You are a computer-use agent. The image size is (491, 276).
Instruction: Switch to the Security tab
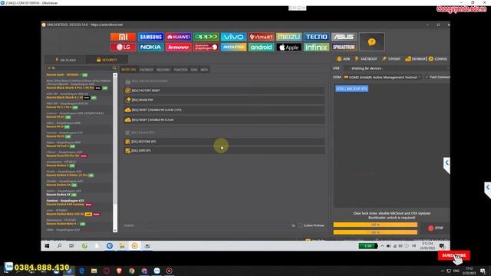pyautogui.click(x=107, y=60)
